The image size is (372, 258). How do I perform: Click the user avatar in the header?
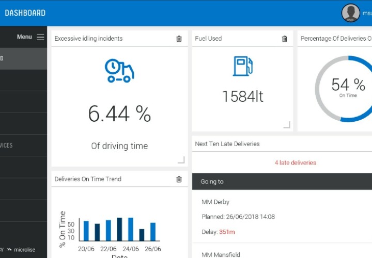(350, 13)
